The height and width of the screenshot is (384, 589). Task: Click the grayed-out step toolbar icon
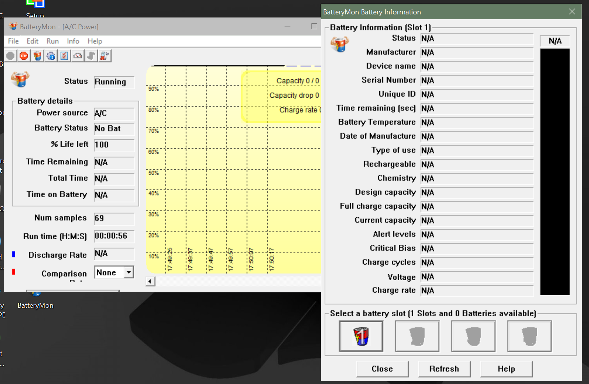point(91,56)
